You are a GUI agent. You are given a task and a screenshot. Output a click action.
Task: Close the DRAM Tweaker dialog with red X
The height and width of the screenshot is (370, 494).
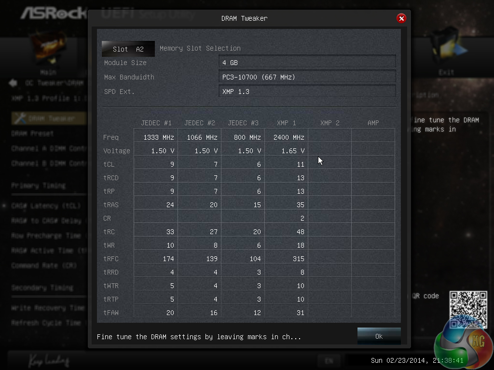tap(401, 19)
